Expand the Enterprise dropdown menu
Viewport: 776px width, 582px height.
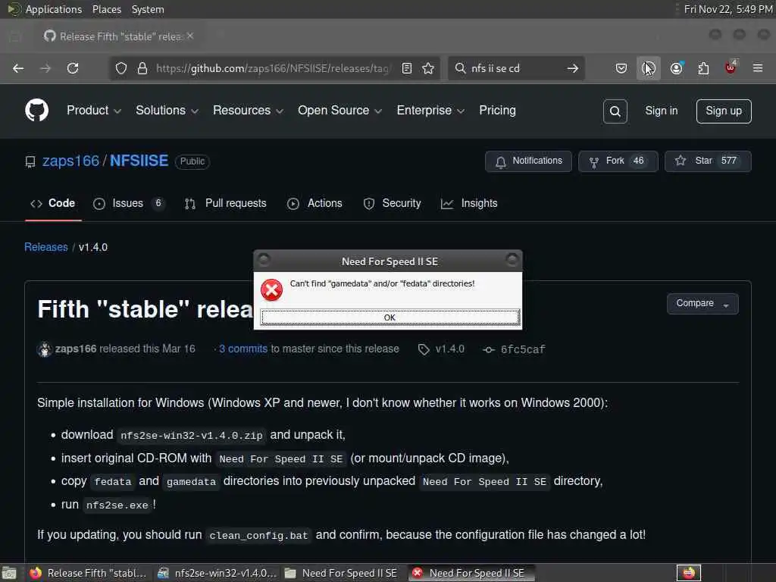[430, 111]
